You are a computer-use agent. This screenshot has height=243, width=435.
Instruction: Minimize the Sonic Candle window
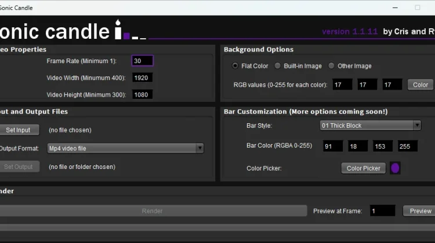(x=395, y=8)
